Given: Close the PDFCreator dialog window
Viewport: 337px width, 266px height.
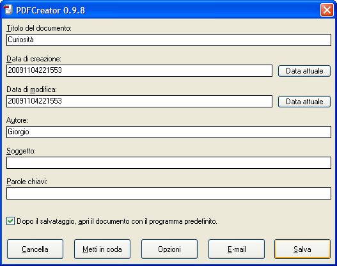Looking at the screenshot, I should (327, 10).
